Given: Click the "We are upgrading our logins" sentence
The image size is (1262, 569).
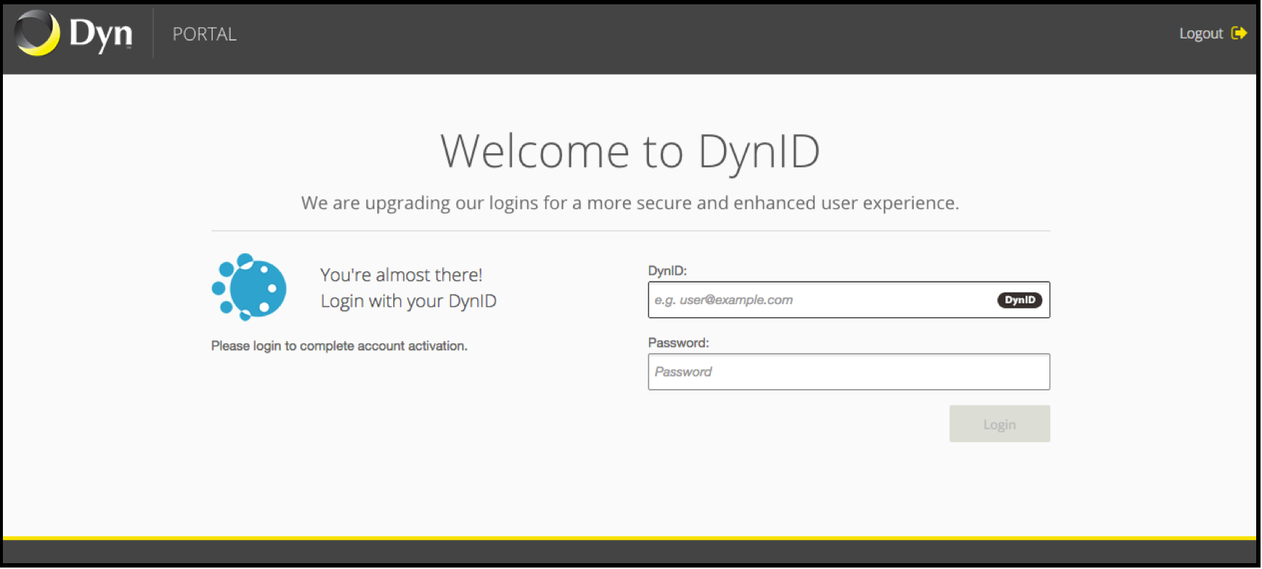Looking at the screenshot, I should pos(630,202).
